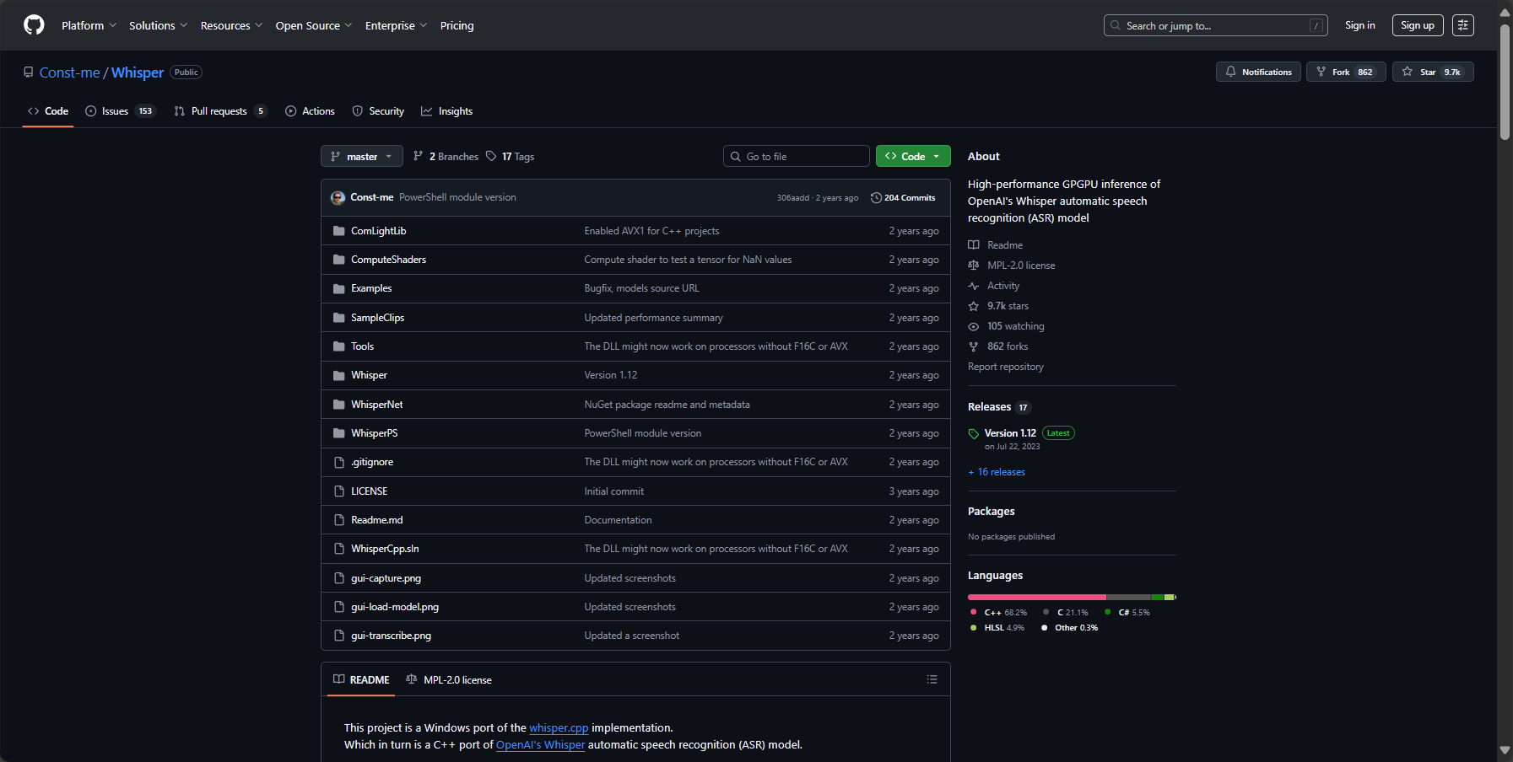Click Report repository
The width and height of the screenshot is (1513, 762).
(1006, 367)
